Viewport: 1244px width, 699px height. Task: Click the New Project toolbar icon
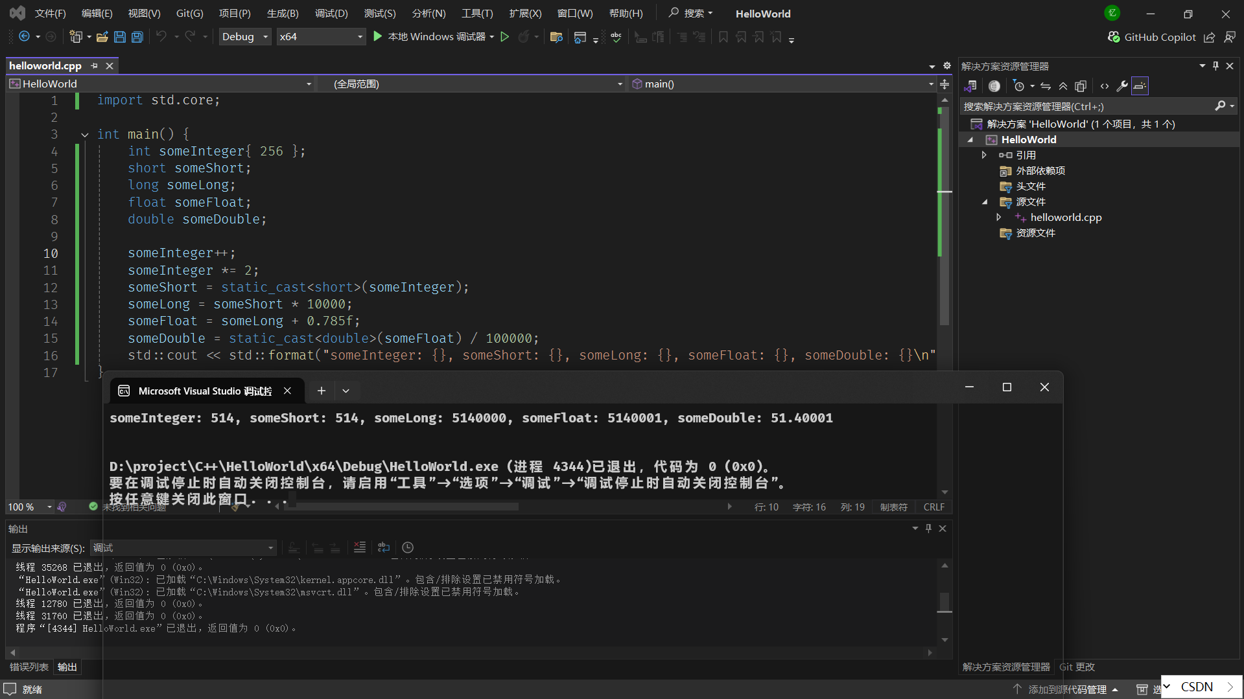coord(76,37)
